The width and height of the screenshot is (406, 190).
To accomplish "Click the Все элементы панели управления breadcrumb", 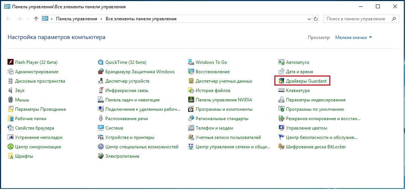I will click(x=141, y=19).
